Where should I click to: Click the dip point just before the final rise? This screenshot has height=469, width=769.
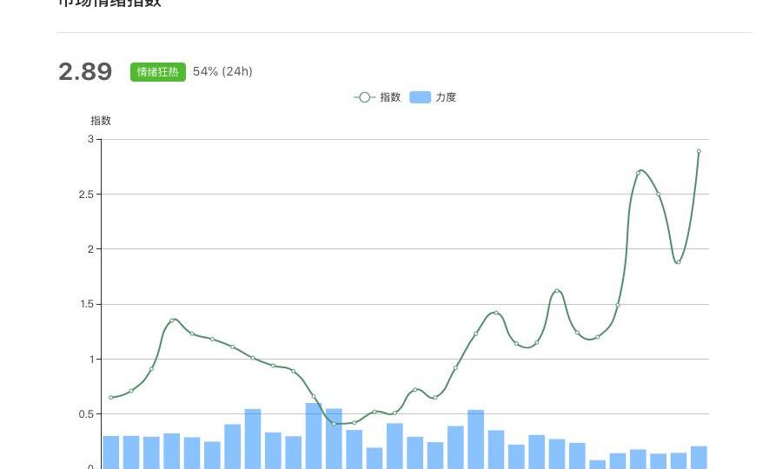[679, 261]
